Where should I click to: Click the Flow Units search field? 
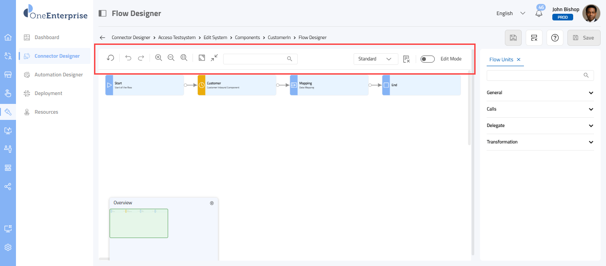(535, 75)
